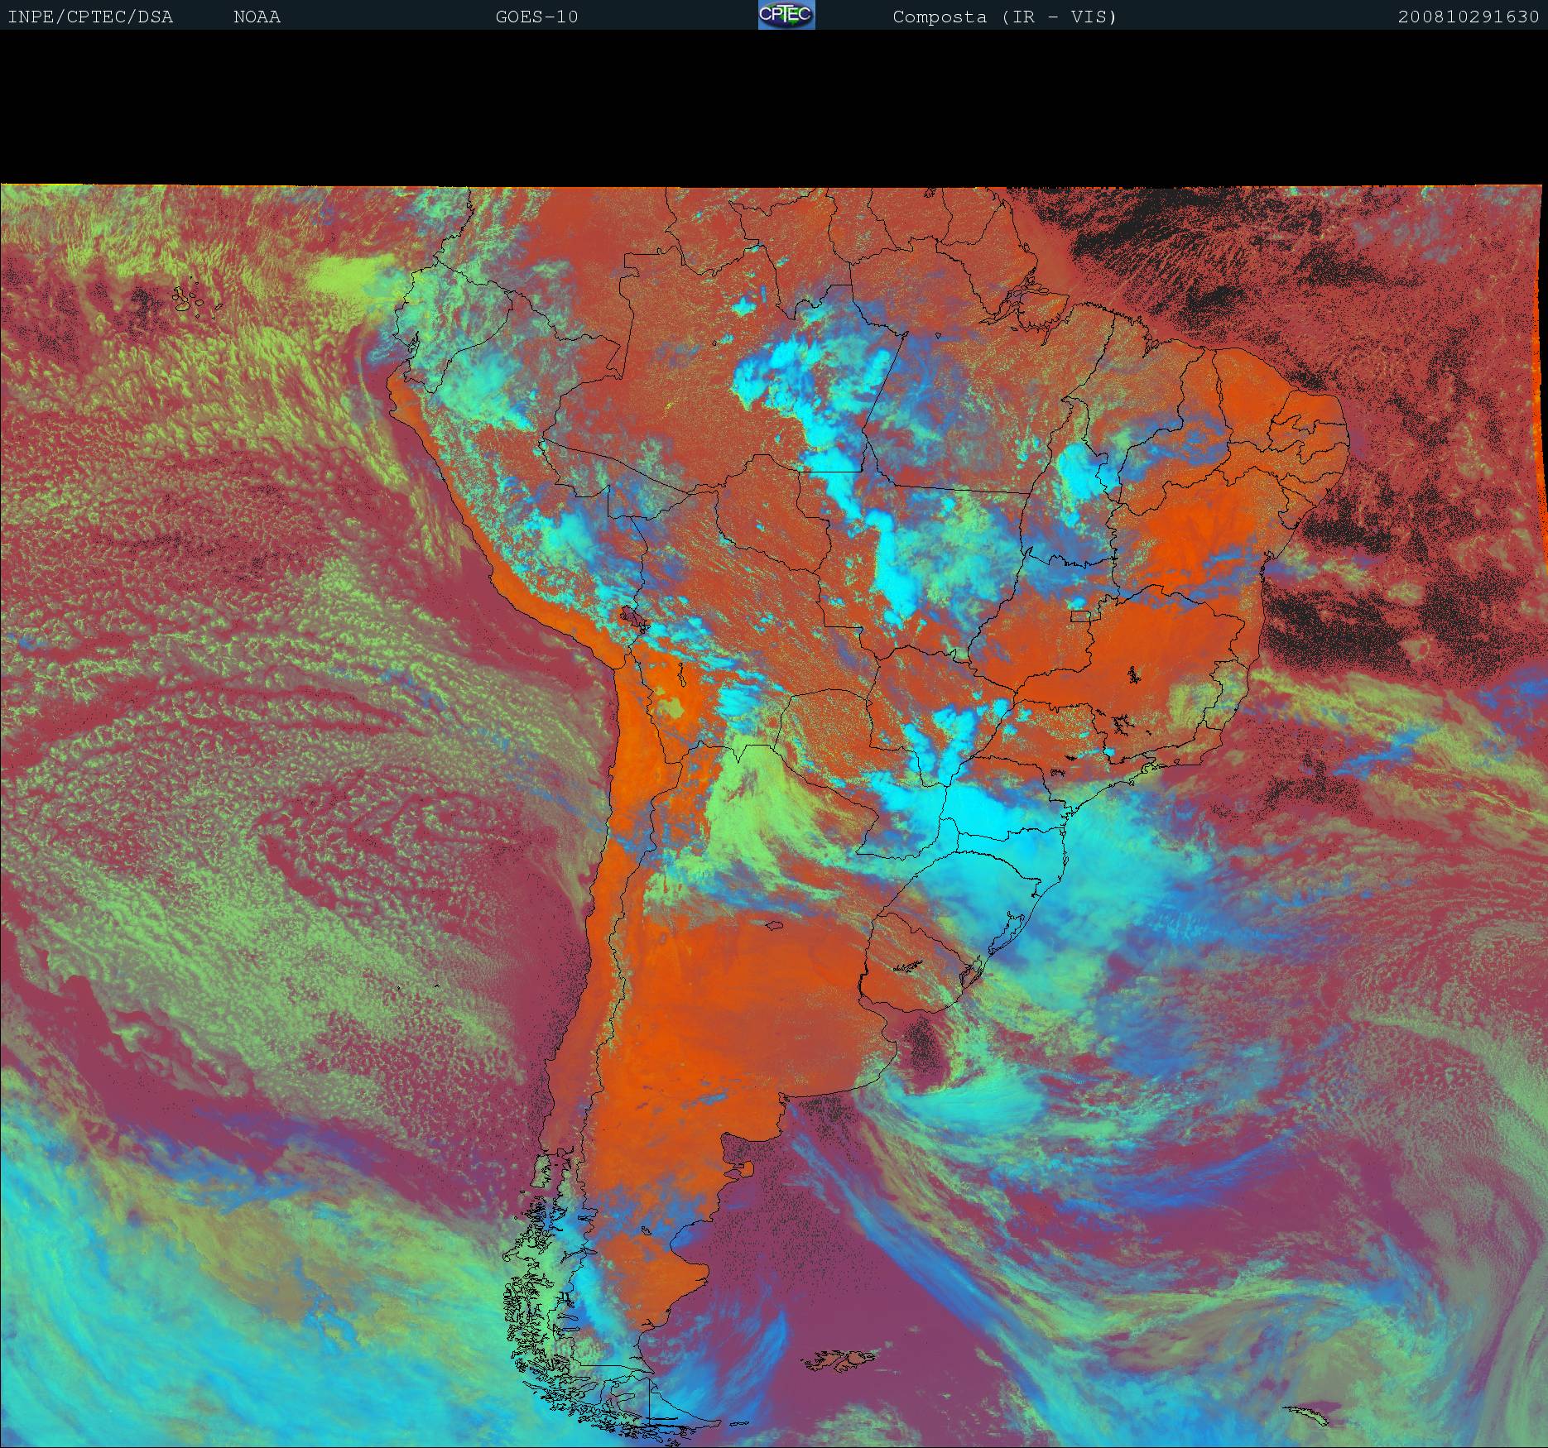Click Mar Chiquita lake outline in Argentina

(x=775, y=926)
